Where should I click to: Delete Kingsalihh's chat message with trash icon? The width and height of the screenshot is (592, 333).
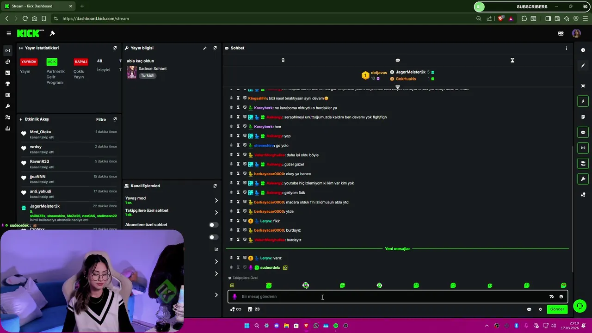tap(231, 98)
